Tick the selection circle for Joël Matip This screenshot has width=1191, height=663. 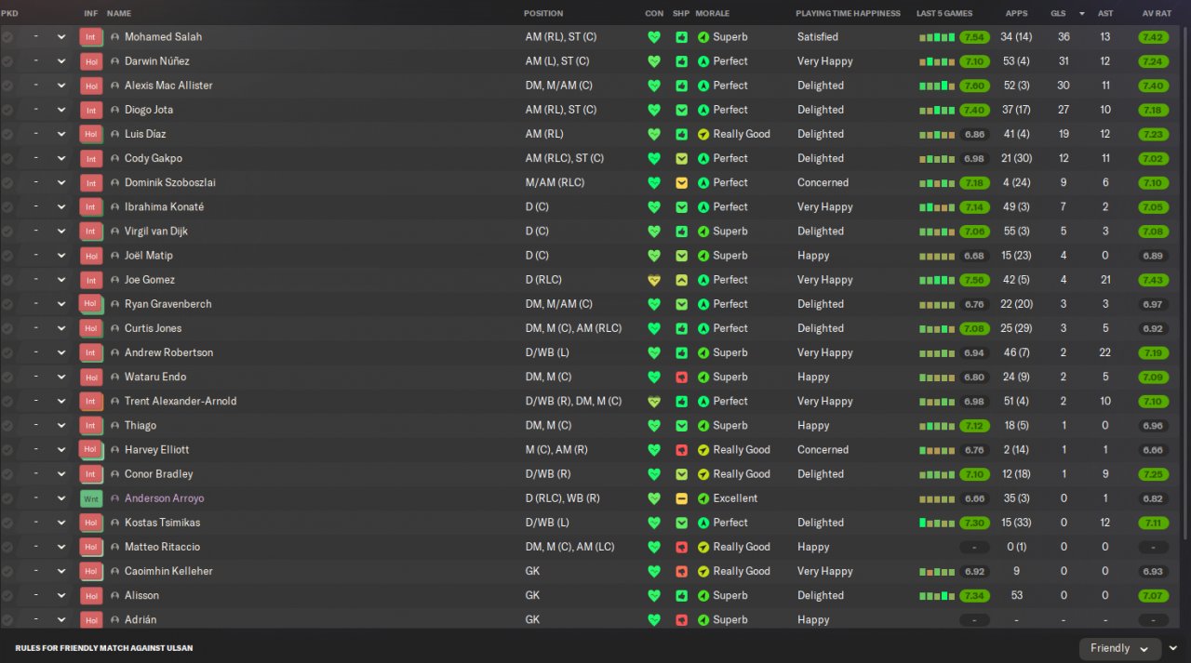pyautogui.click(x=7, y=256)
